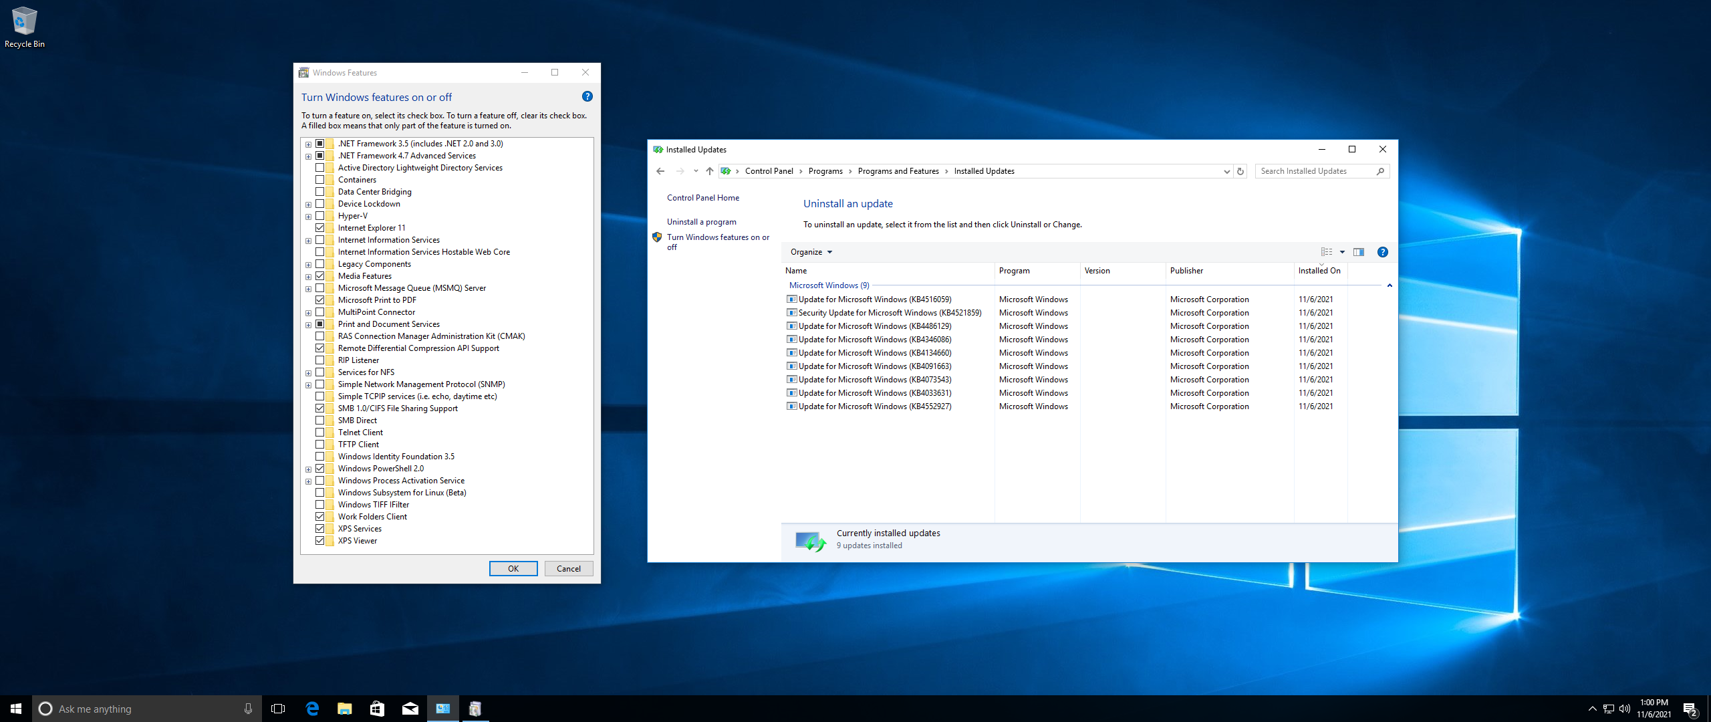Open the Recycle Bin desktop icon
Screen dimensions: 1711x722
point(25,27)
